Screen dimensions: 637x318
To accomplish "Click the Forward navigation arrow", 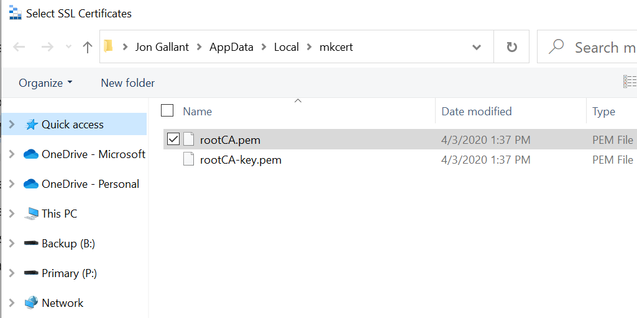I will 47,47.
